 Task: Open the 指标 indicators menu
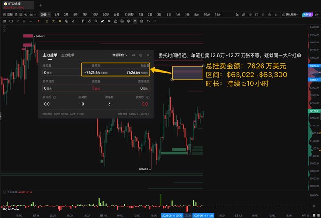[x=8, y=15]
